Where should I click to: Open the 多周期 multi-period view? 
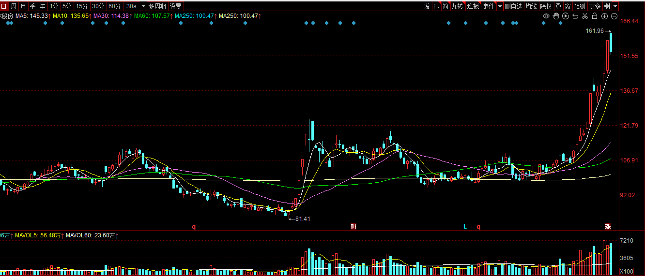pos(157,6)
